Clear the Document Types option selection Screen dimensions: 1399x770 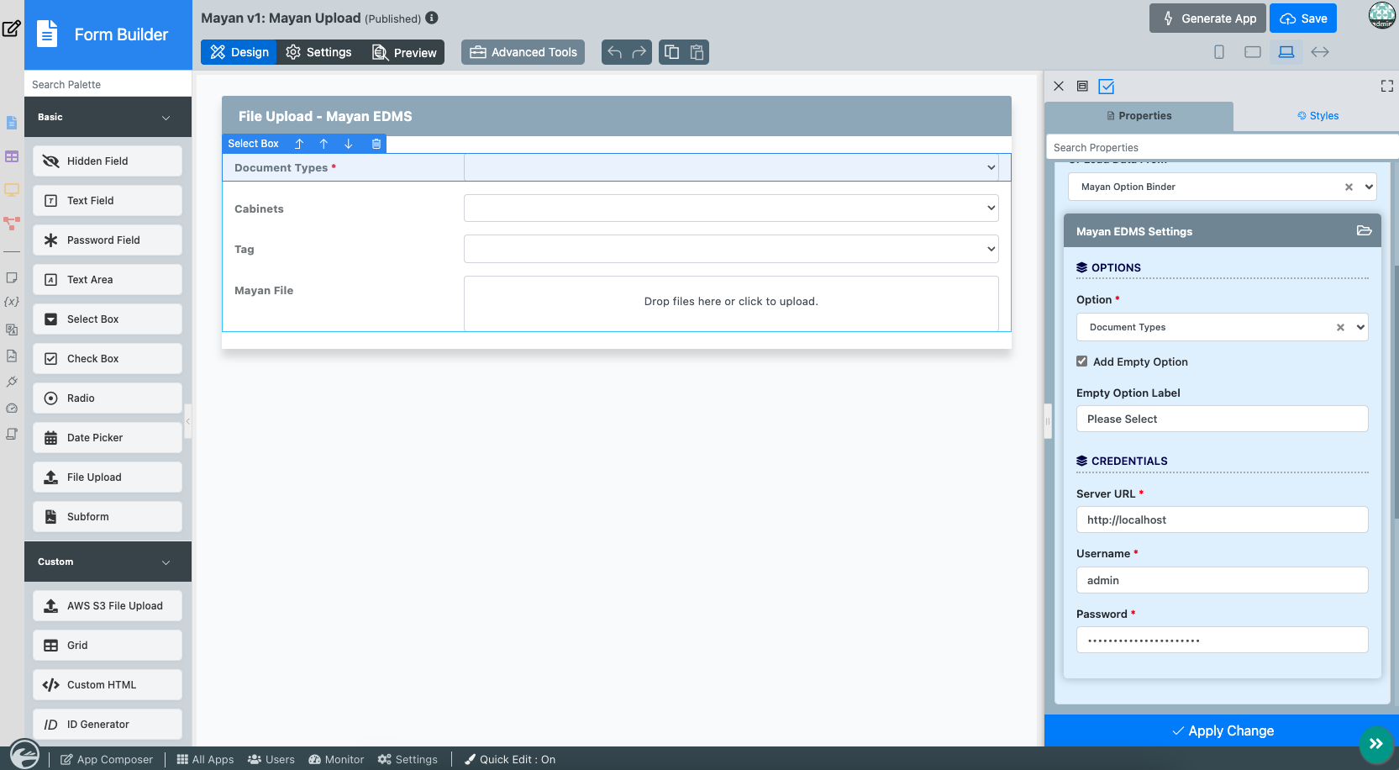[x=1340, y=328]
